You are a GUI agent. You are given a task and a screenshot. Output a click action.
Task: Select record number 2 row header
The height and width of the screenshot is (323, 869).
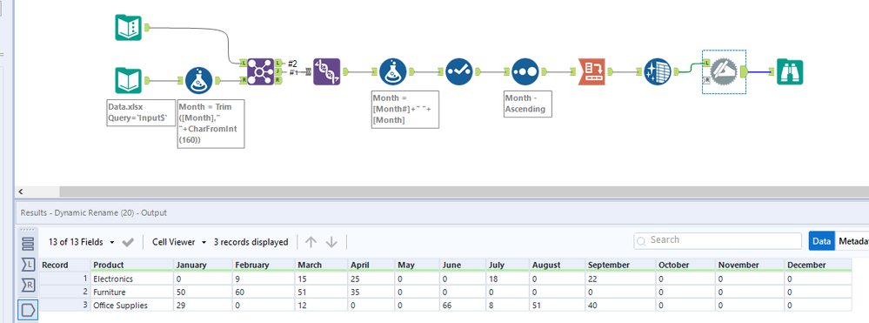point(65,292)
